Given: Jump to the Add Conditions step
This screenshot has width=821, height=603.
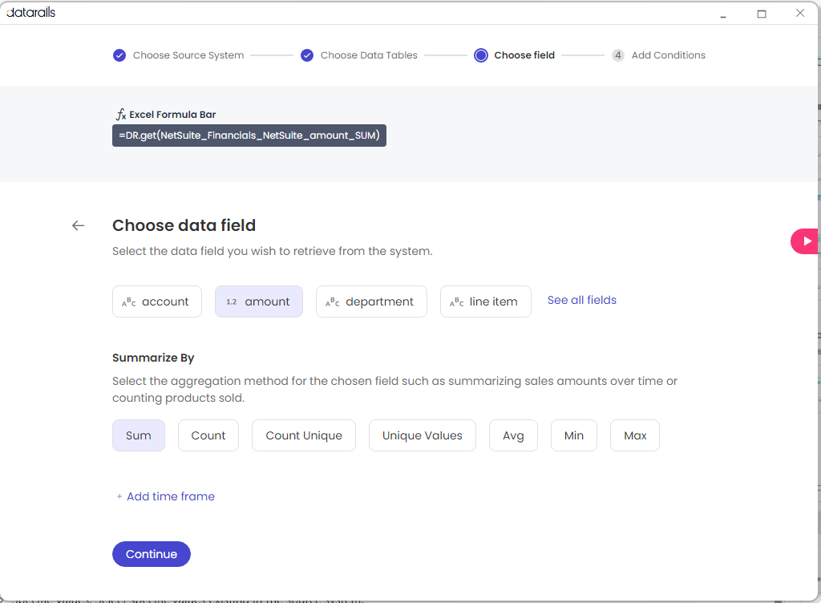Looking at the screenshot, I should click(x=659, y=55).
